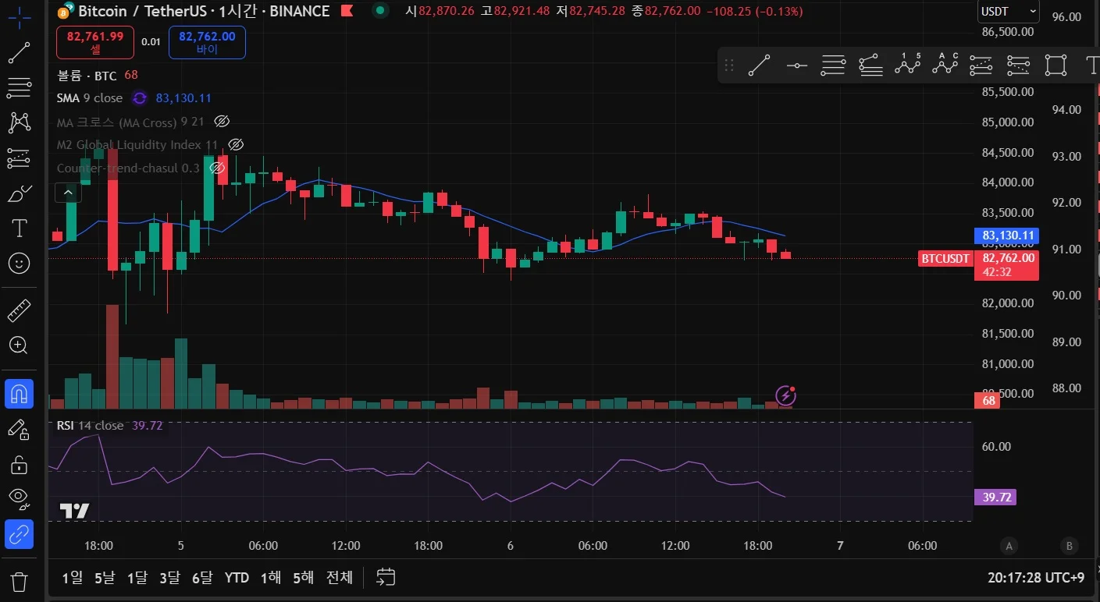
Task: Select the trend line tool in left sidebar
Action: point(19,52)
